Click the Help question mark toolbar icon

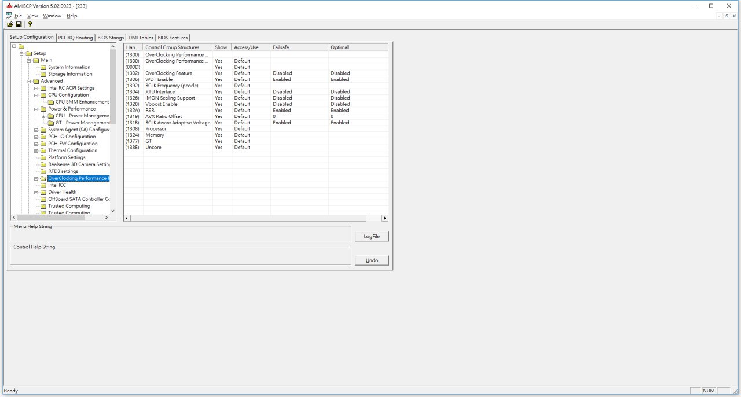[30, 25]
